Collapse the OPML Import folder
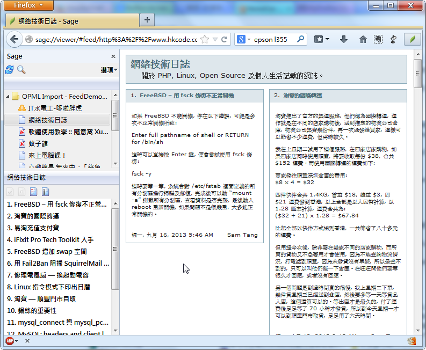This screenshot has width=426, height=350. [x=8, y=97]
